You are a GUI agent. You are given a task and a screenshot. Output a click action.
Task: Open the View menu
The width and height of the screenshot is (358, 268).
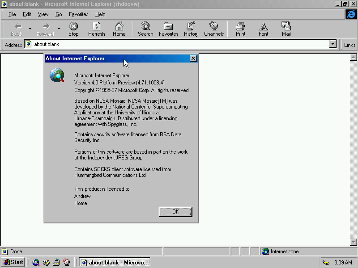click(43, 14)
